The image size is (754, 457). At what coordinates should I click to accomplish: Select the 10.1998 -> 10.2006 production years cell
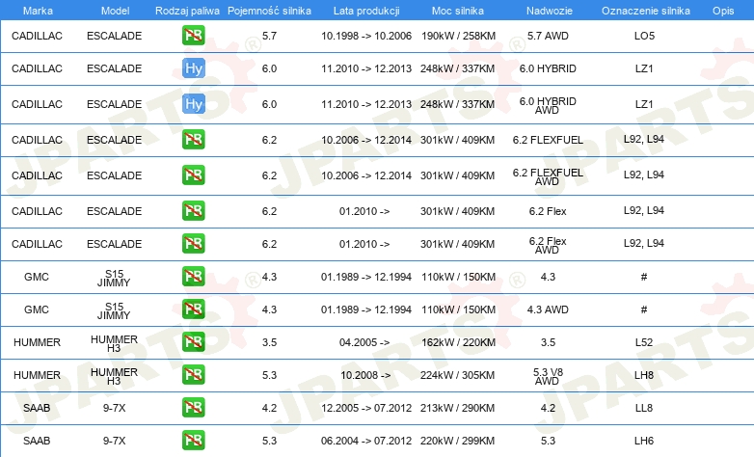366,36
